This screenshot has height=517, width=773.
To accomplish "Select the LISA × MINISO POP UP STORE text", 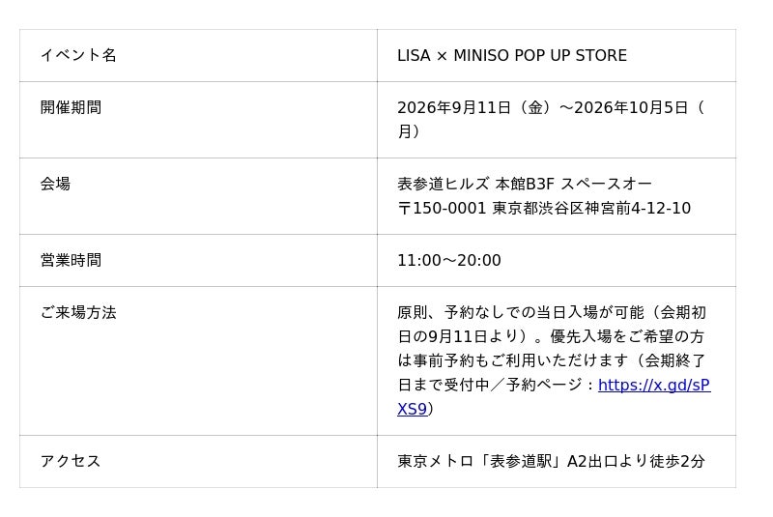I will point(512,55).
